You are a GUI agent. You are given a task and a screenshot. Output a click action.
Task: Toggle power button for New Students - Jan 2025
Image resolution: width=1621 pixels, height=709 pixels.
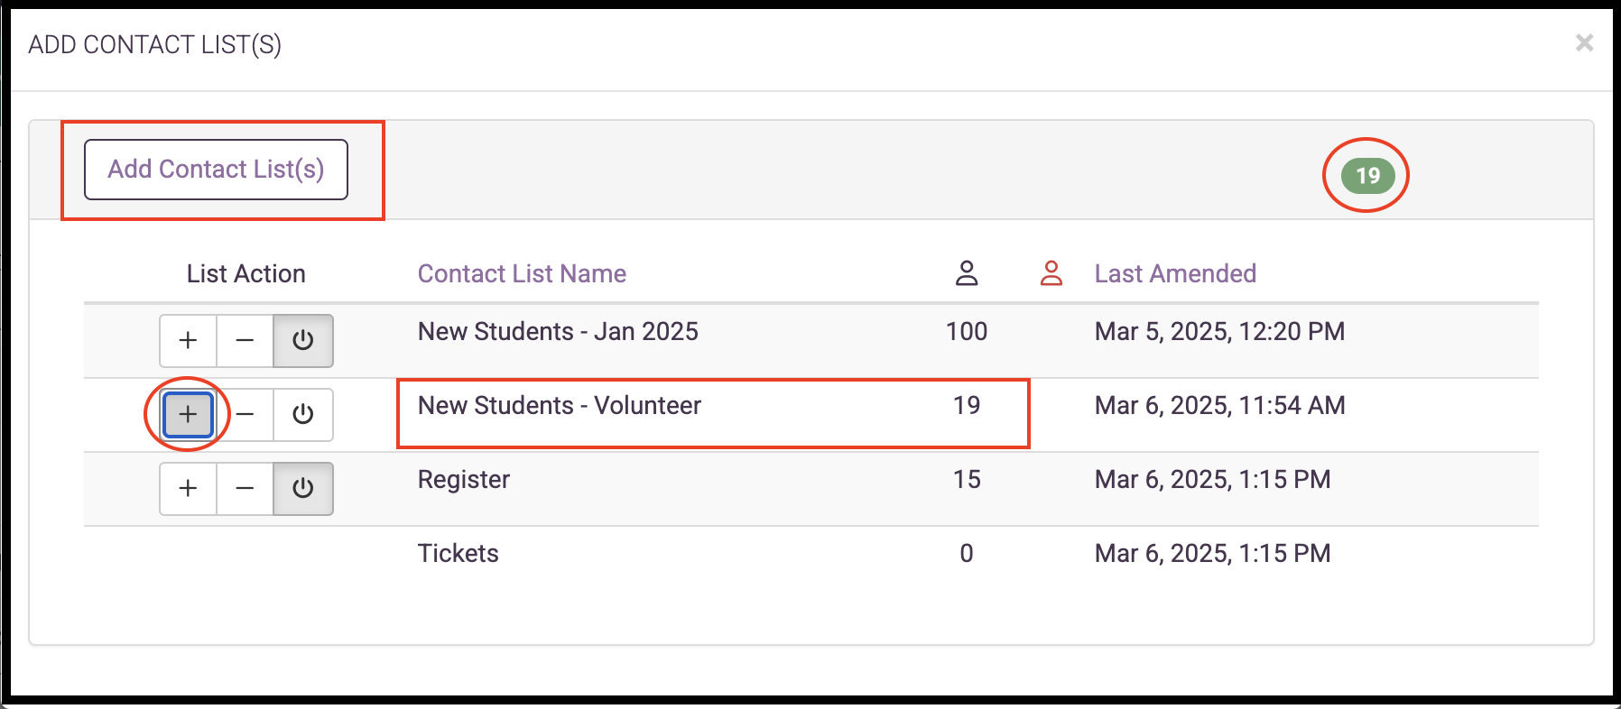303,341
